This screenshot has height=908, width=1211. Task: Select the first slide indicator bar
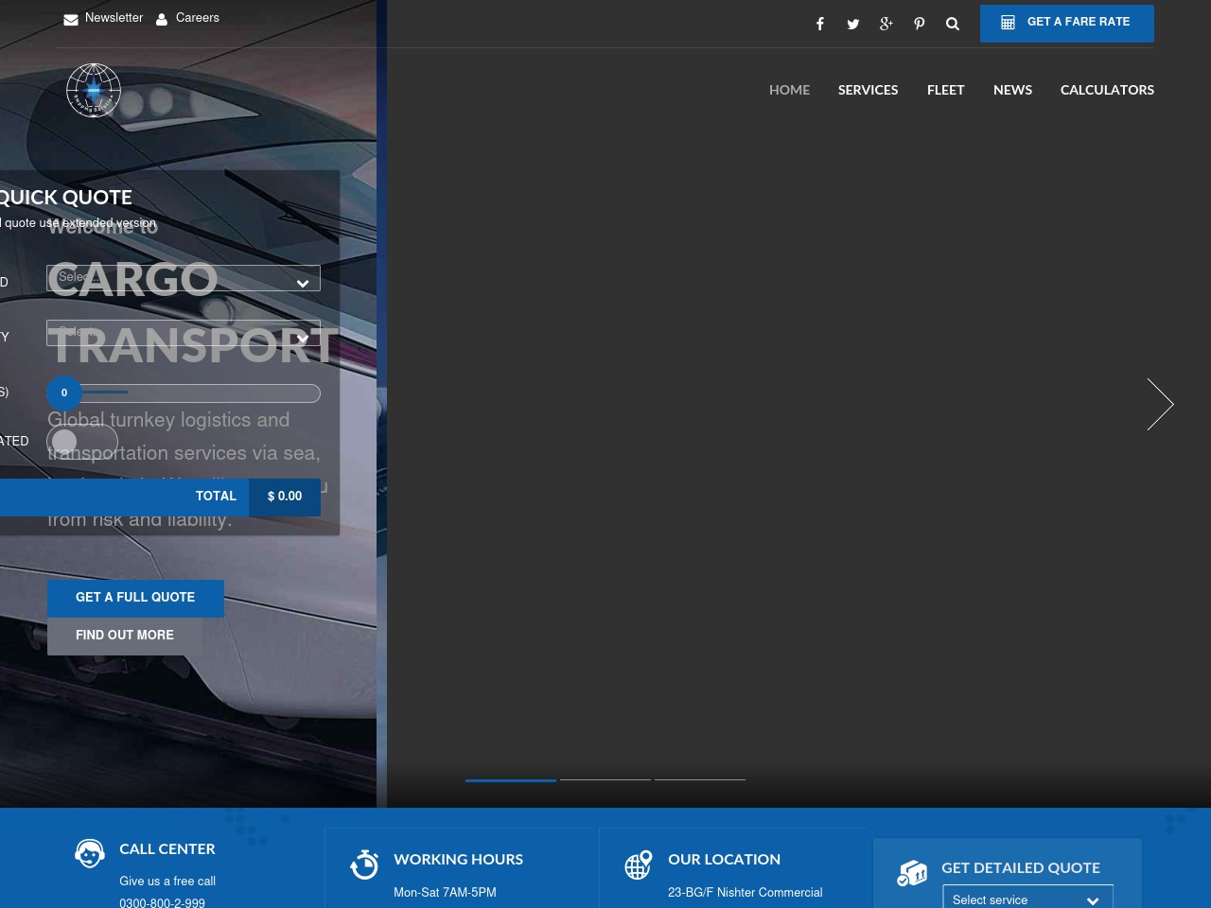[x=511, y=780]
